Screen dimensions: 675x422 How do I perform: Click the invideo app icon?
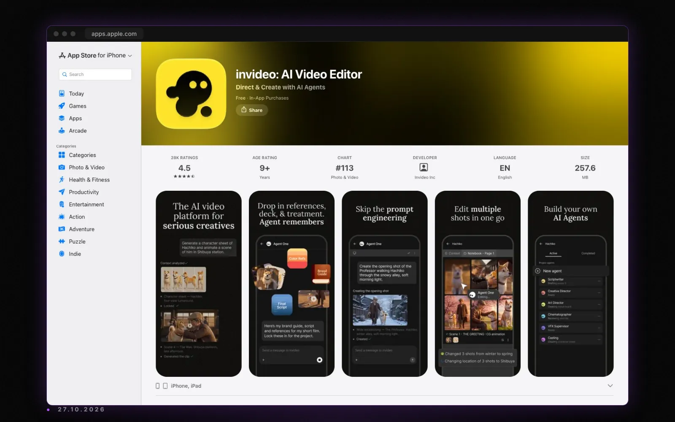coord(191,94)
